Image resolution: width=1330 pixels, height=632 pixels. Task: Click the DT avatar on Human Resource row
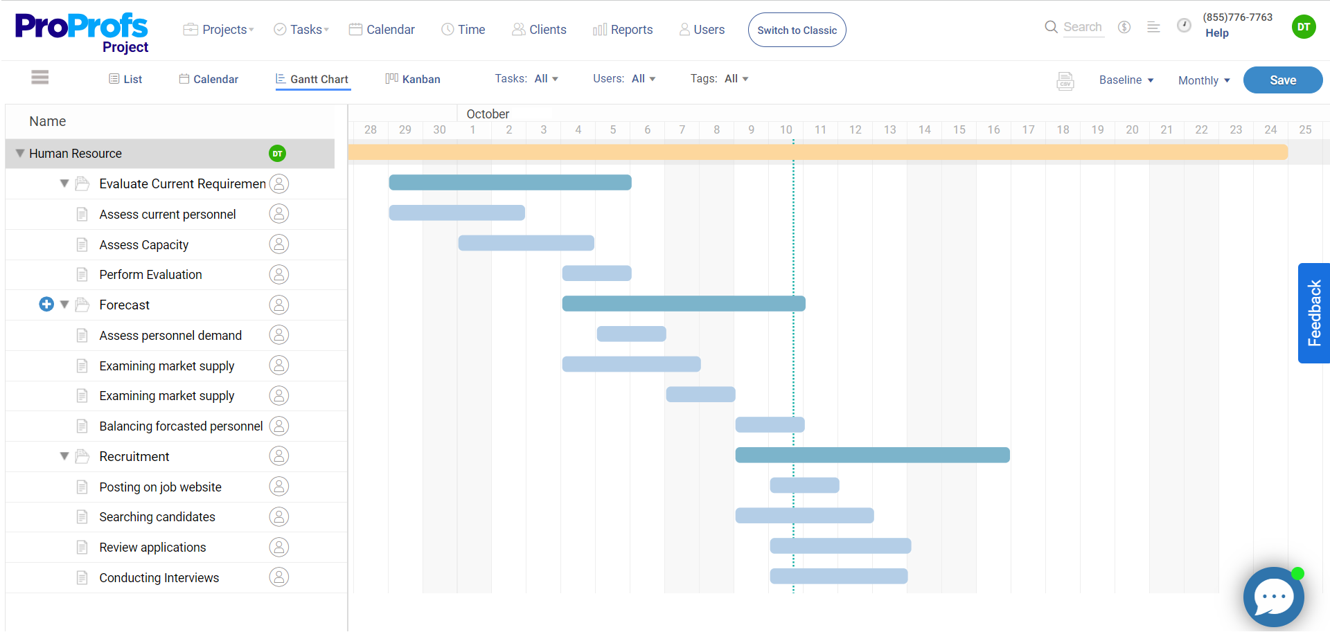(x=277, y=154)
